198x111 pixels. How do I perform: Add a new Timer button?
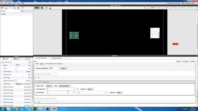(192, 61)
